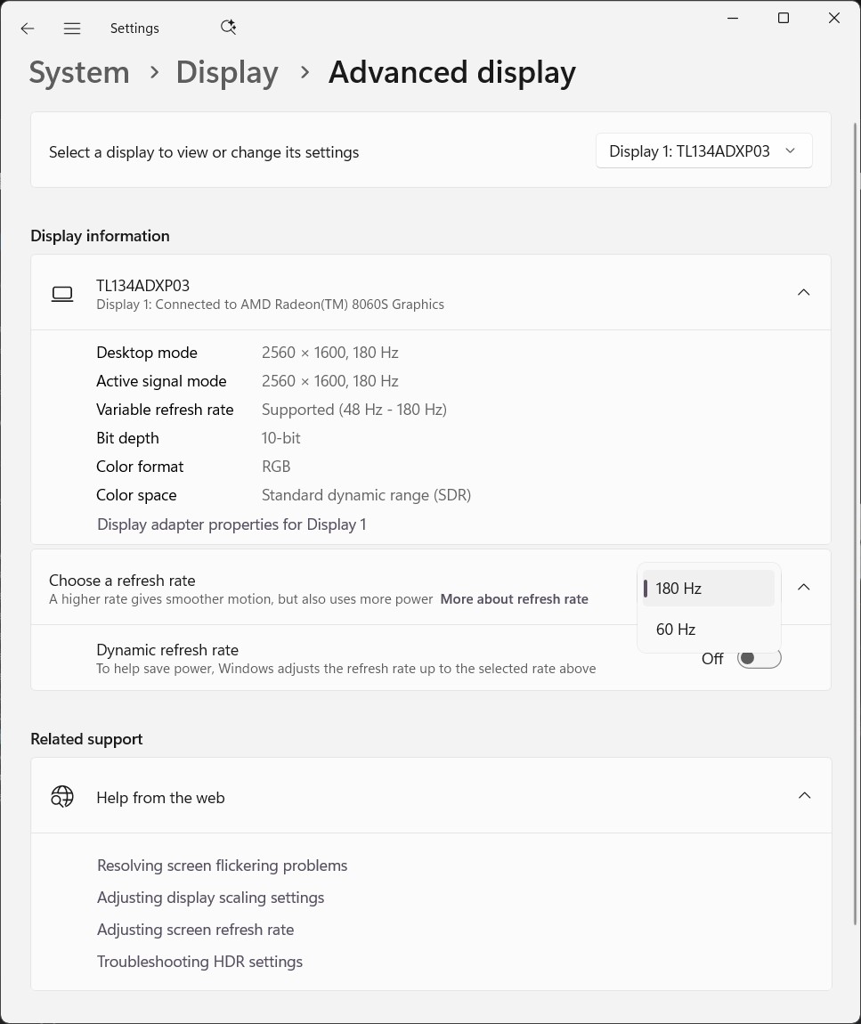Open Display adapter properties for Display 1
The height and width of the screenshot is (1024, 861).
point(231,524)
